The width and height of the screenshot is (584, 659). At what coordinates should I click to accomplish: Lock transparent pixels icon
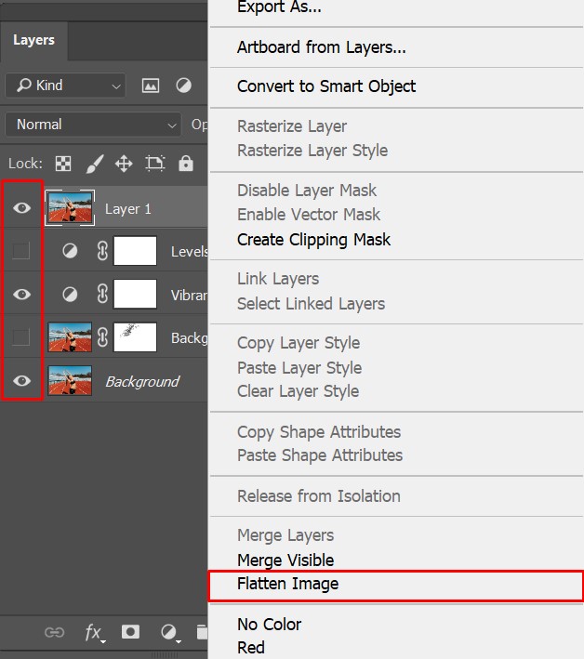pyautogui.click(x=63, y=164)
